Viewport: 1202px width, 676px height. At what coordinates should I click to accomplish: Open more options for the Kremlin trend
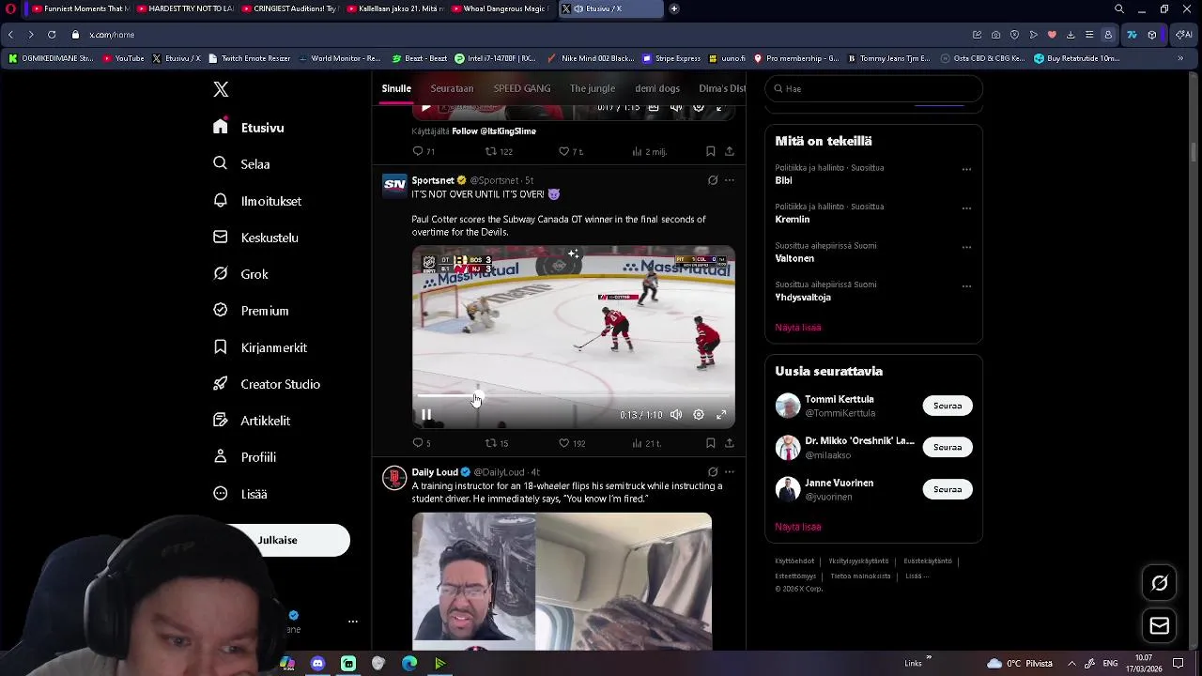[966, 208]
